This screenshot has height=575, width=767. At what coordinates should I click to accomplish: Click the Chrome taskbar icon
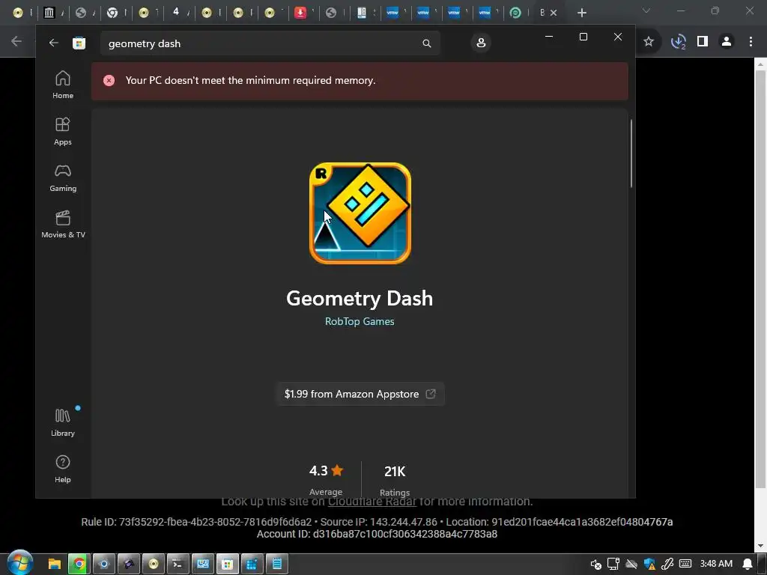click(79, 565)
